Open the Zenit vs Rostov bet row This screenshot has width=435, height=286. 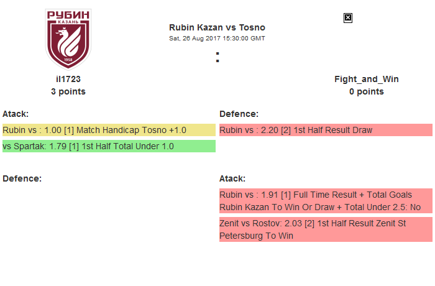pyautogui.click(x=325, y=229)
